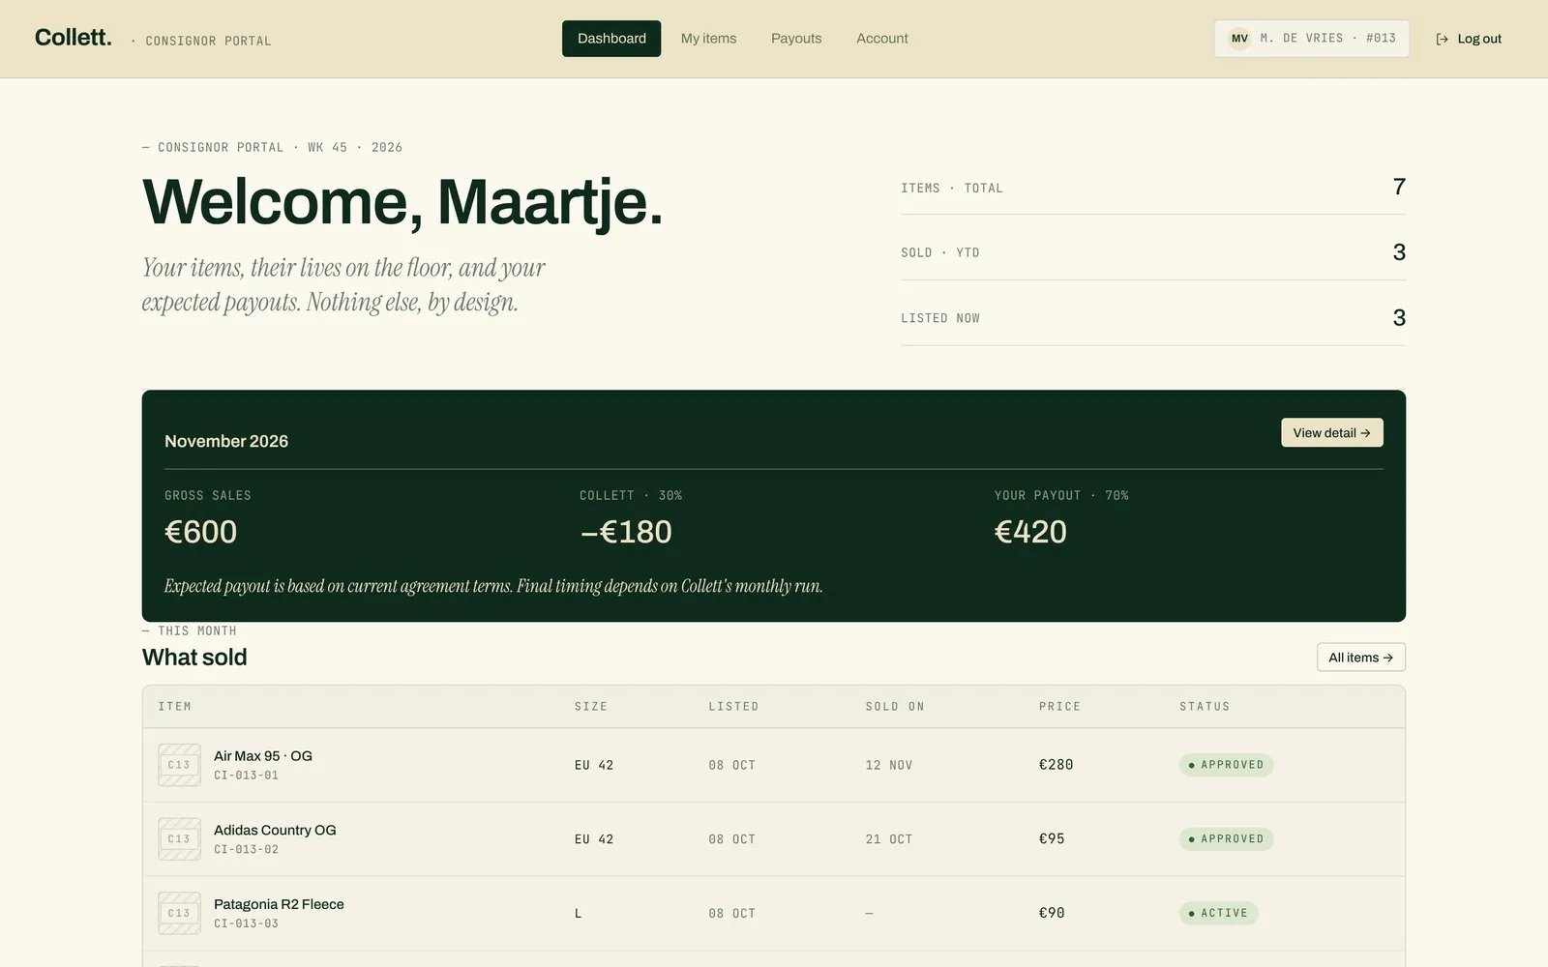Select the Patagonia R2 Fleece name
1548x967 pixels.
coord(279,904)
